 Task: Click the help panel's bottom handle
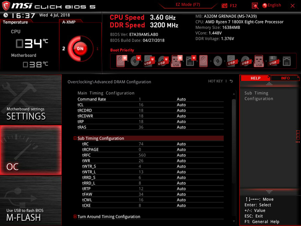[269, 192]
